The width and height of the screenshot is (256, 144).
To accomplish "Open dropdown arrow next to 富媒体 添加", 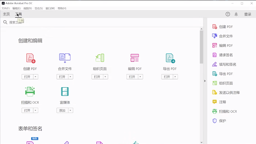I will tap(70, 110).
